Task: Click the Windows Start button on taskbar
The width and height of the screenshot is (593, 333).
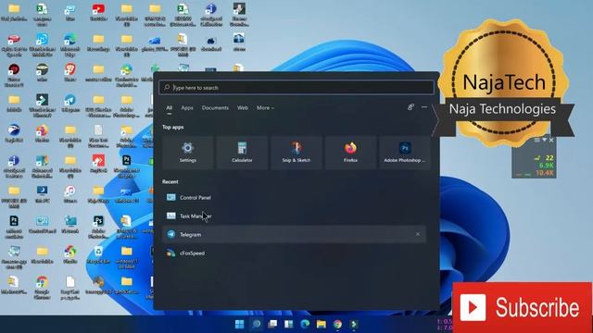Action: 239,325
